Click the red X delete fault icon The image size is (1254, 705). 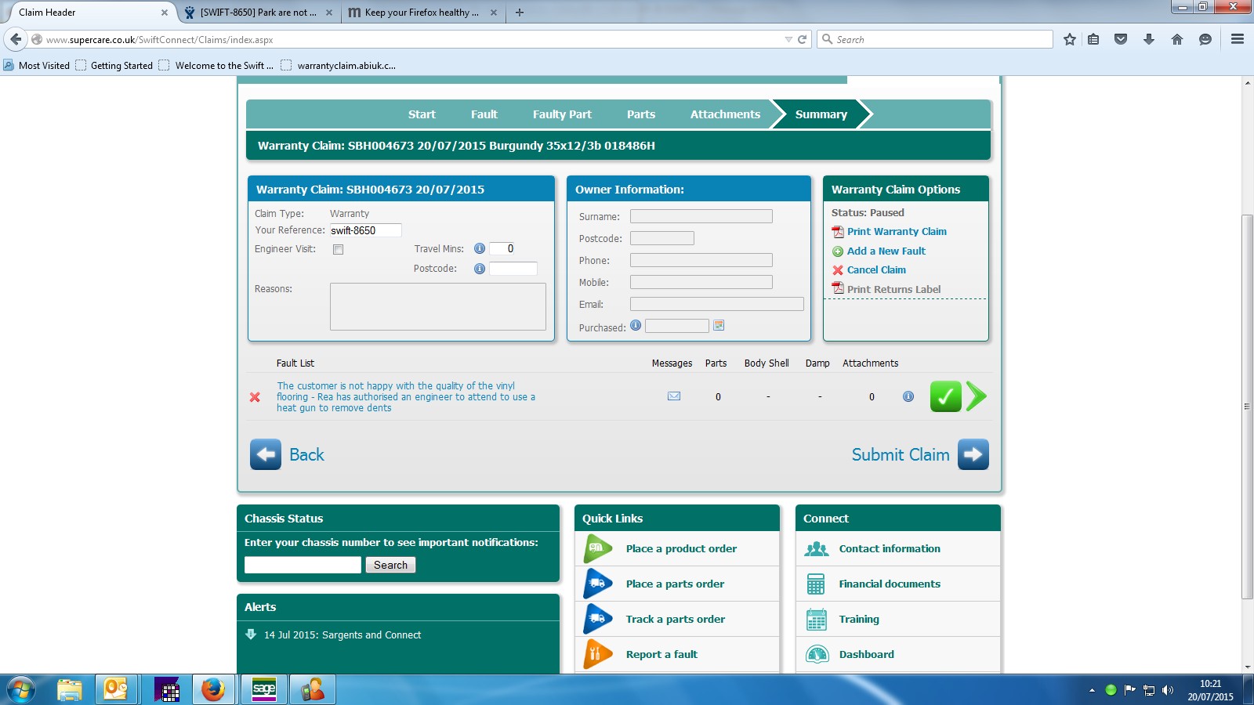[255, 397]
